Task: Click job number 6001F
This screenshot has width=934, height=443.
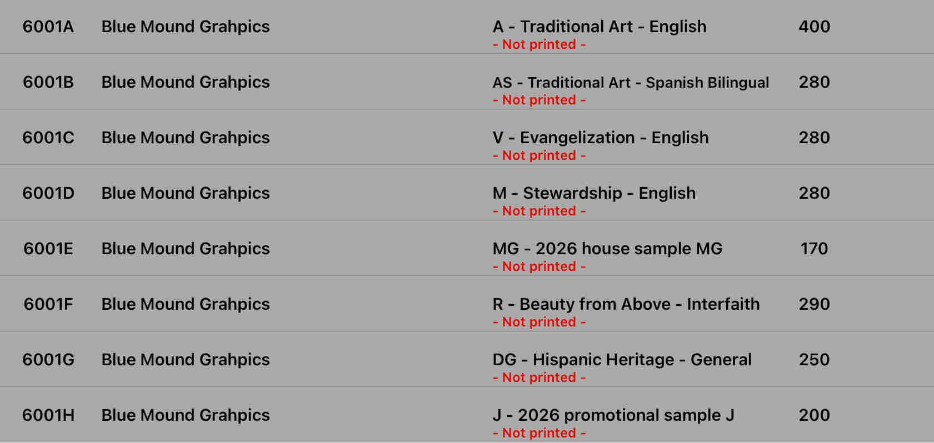Action: 48,304
